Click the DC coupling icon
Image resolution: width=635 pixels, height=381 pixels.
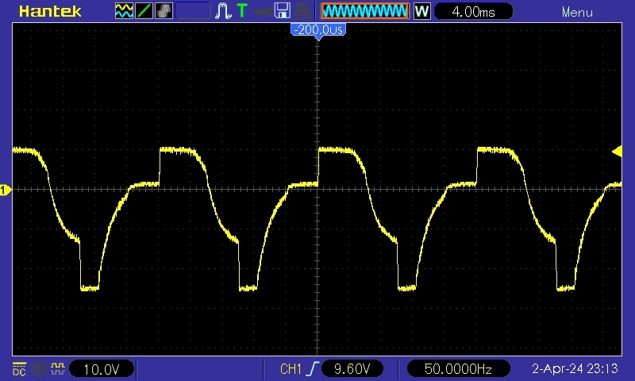(x=19, y=368)
